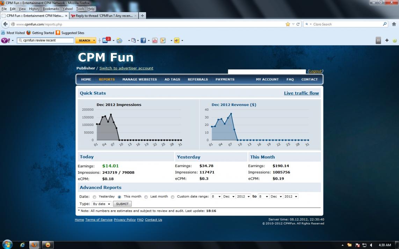Open the toolbar settings gear icon
This screenshot has width=399, height=249.
(395, 40)
